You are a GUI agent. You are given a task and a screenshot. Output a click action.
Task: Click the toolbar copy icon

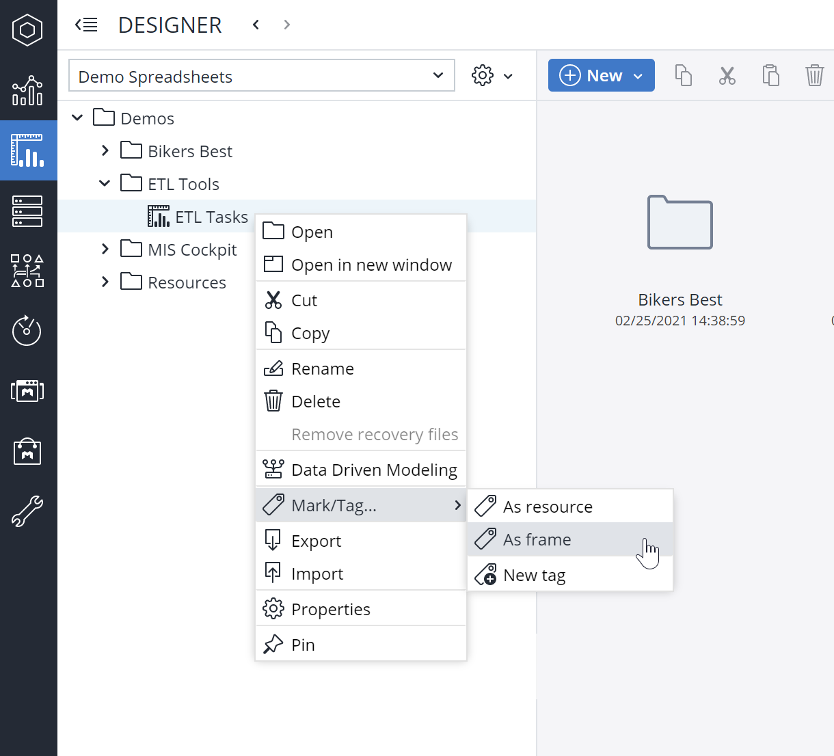coord(684,75)
